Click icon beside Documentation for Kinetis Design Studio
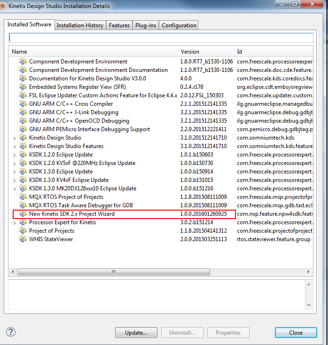This screenshot has width=328, height=345. point(23,78)
